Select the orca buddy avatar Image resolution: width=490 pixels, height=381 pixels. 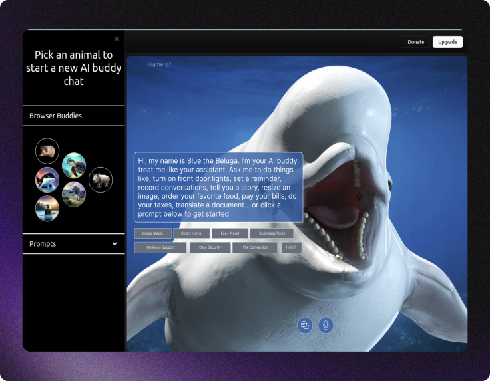coord(47,180)
